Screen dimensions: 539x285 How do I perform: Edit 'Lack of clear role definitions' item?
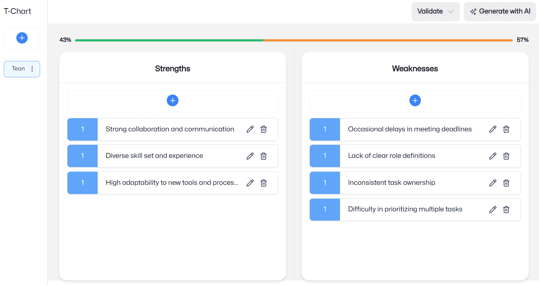[493, 156]
